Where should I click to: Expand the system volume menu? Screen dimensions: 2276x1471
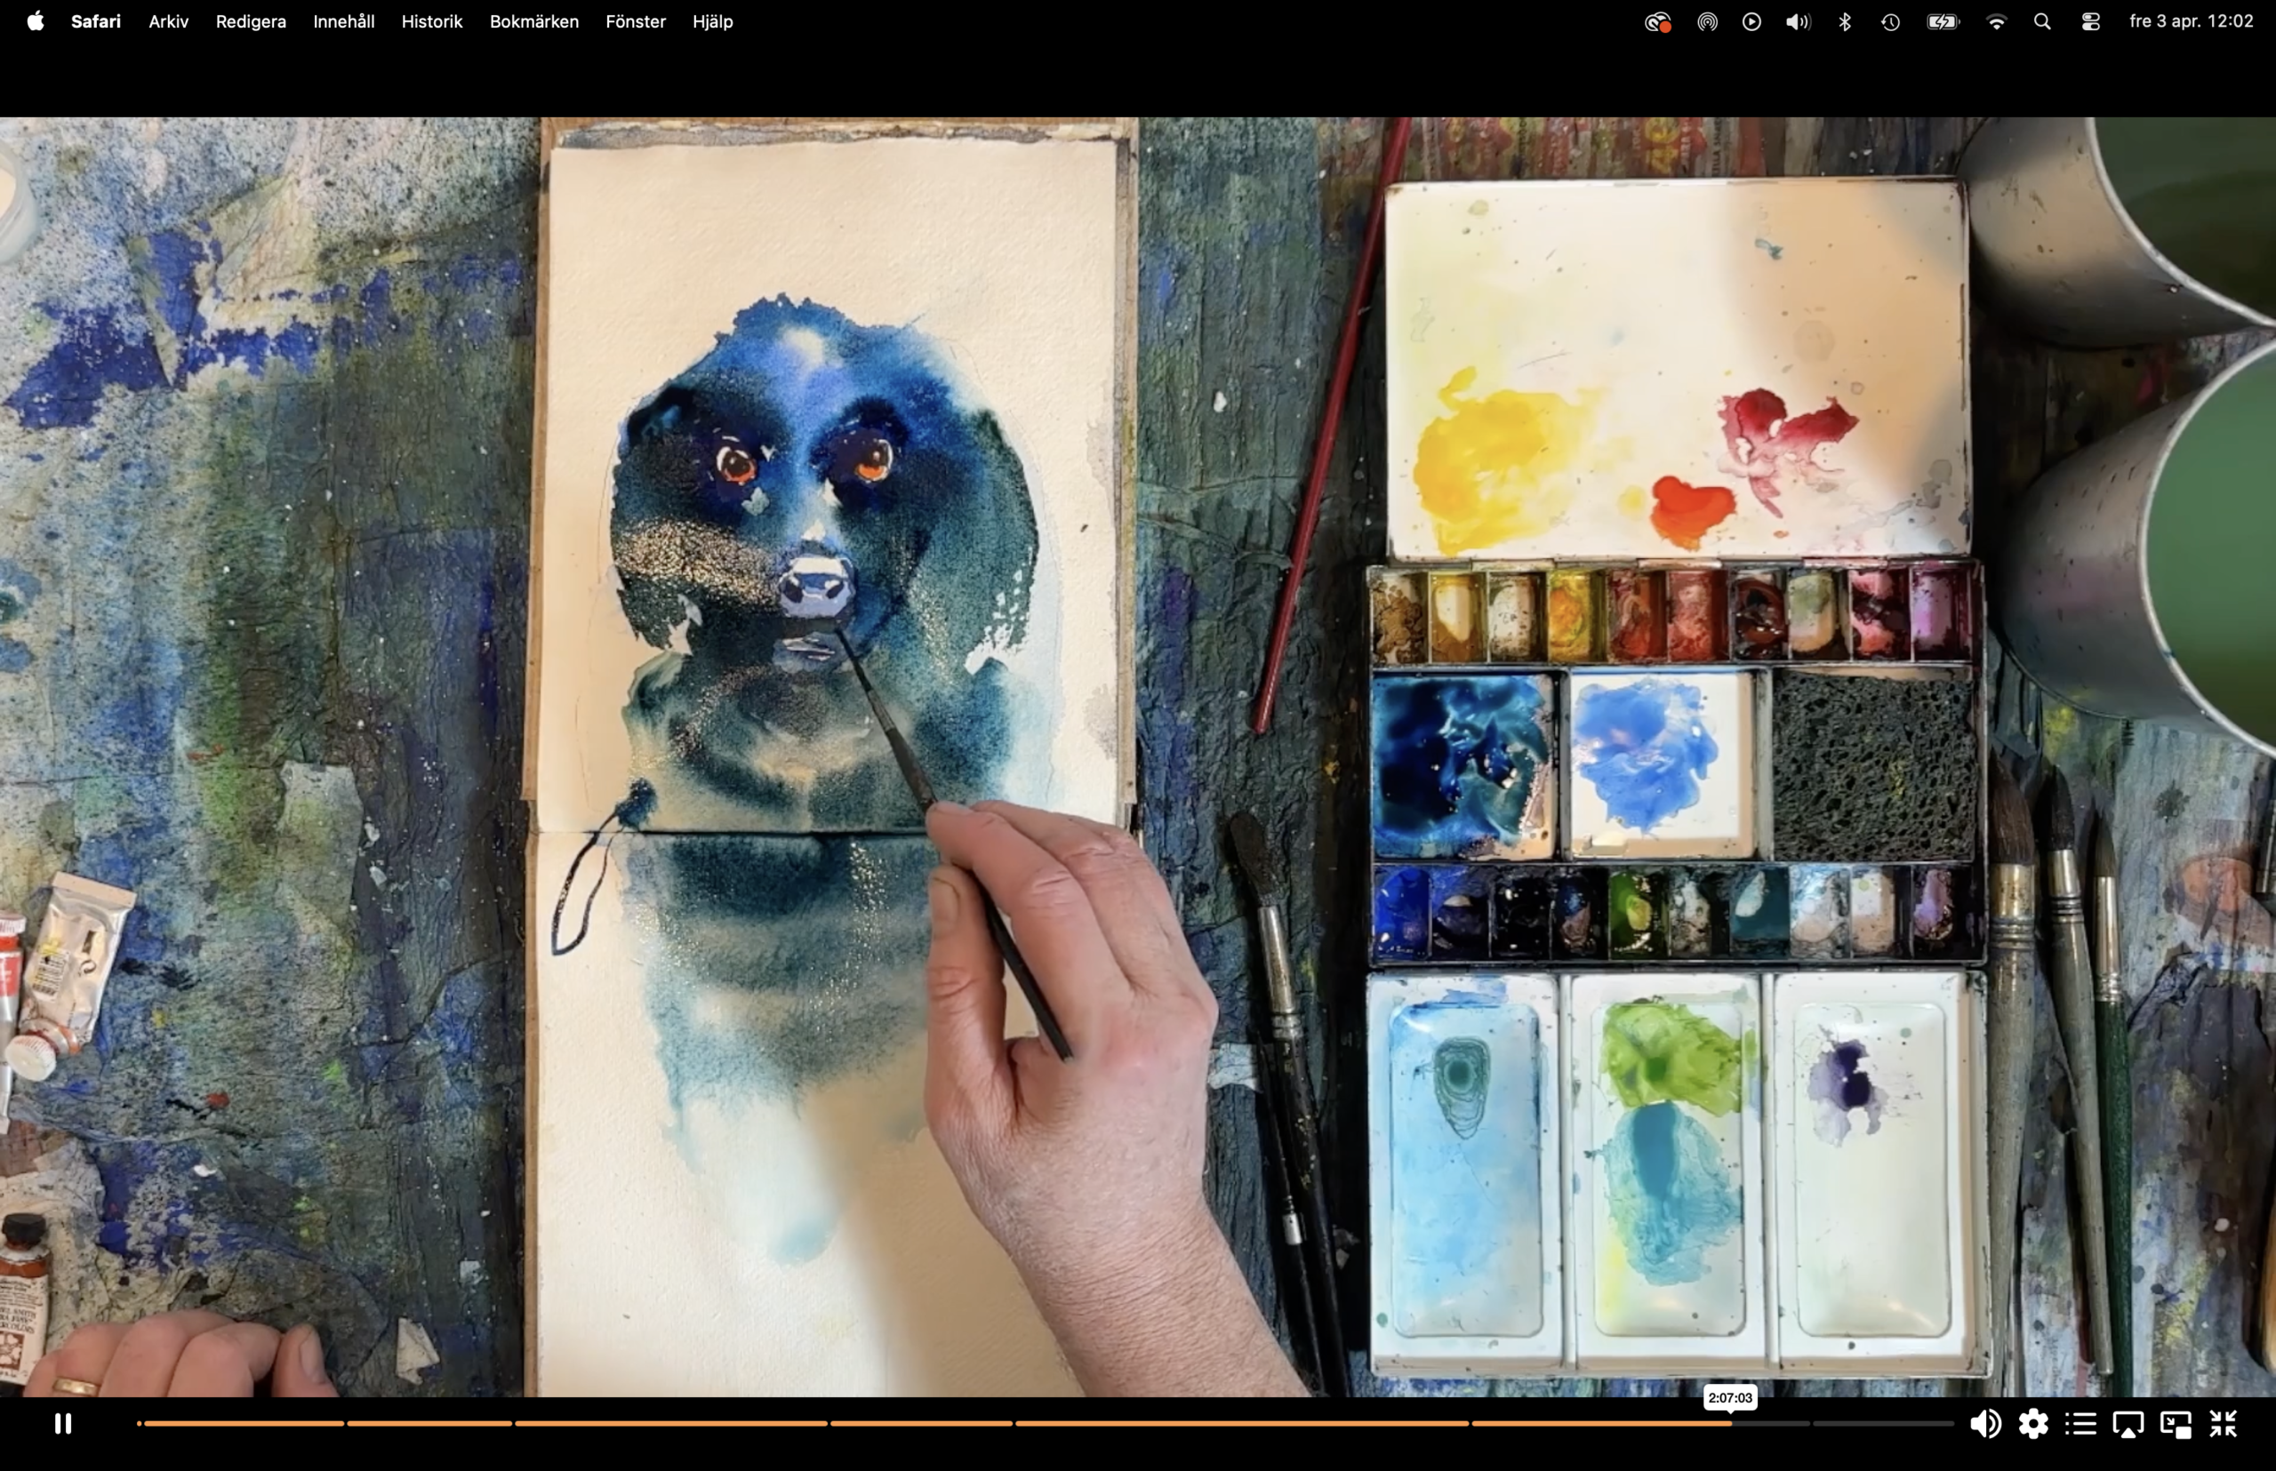[x=1798, y=21]
